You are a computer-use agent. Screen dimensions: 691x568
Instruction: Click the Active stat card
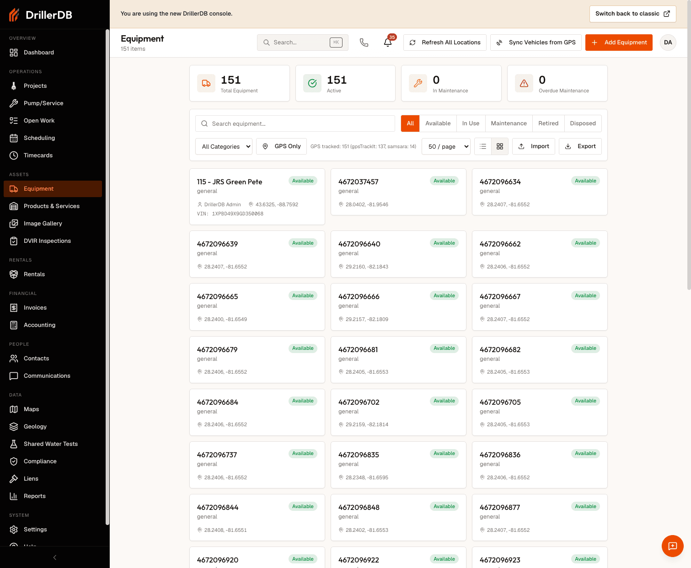(x=345, y=83)
